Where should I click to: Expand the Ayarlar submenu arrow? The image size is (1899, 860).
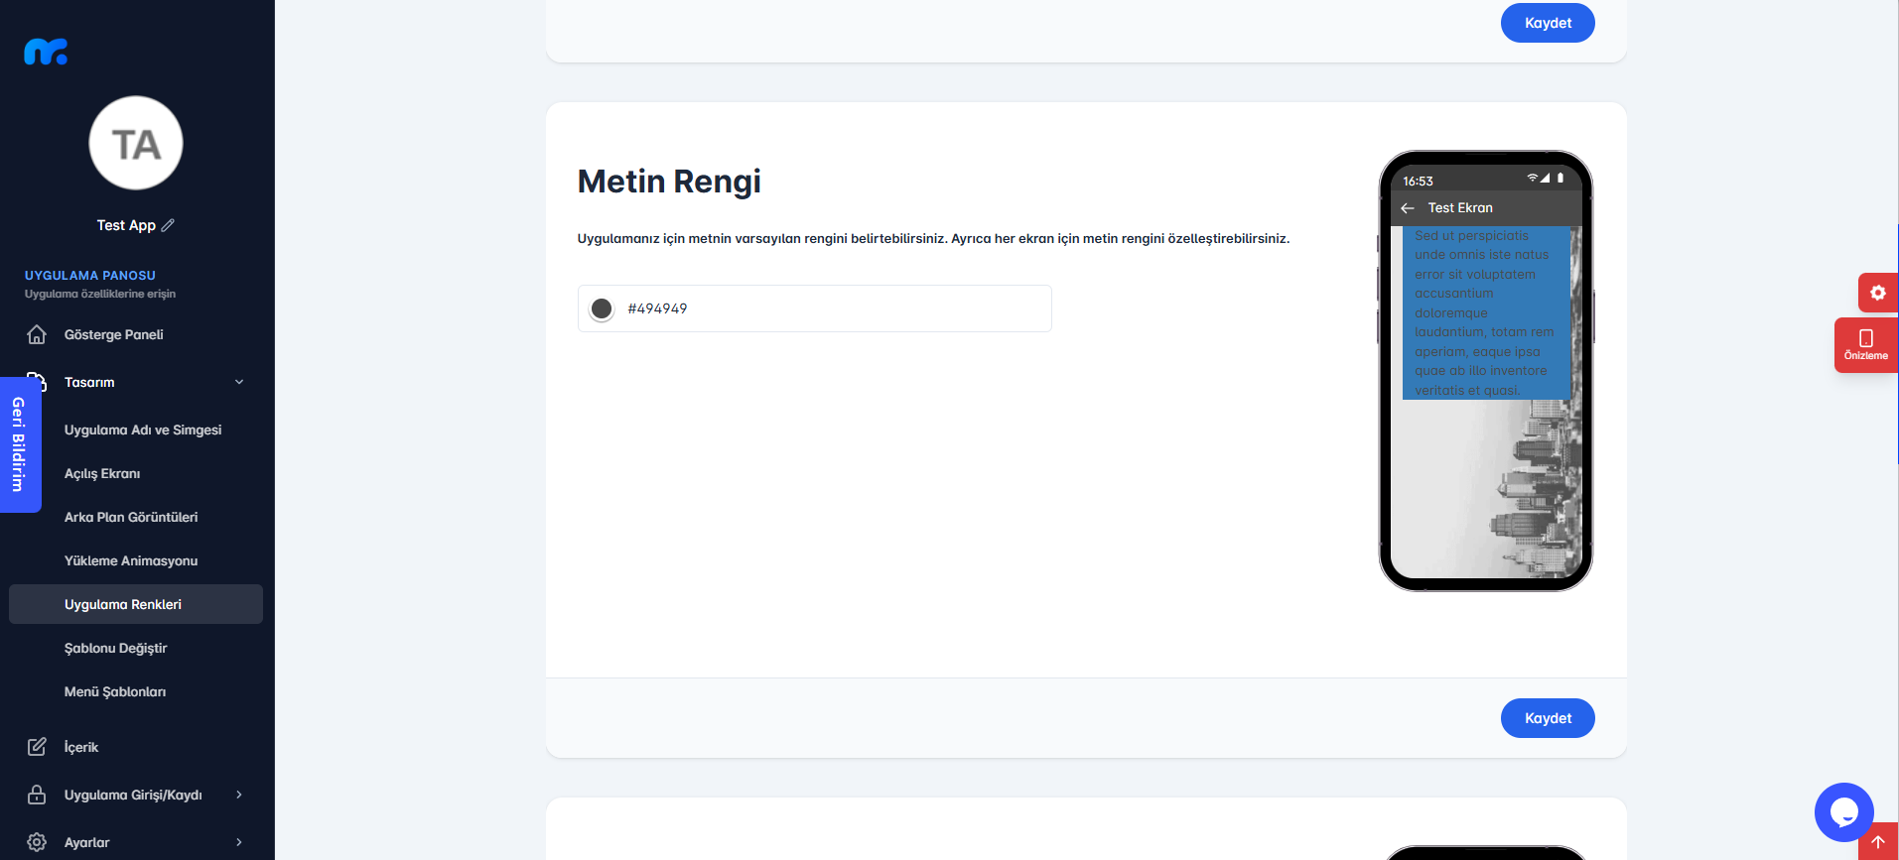[239, 842]
